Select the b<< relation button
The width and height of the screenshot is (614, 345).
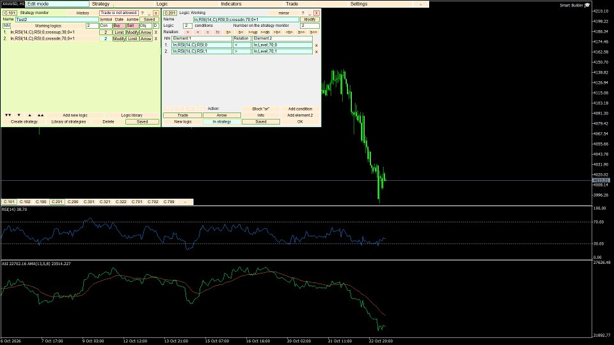pyautogui.click(x=313, y=32)
